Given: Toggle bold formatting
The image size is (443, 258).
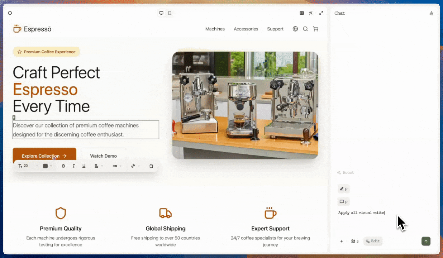Looking at the screenshot, I should pos(63,166).
